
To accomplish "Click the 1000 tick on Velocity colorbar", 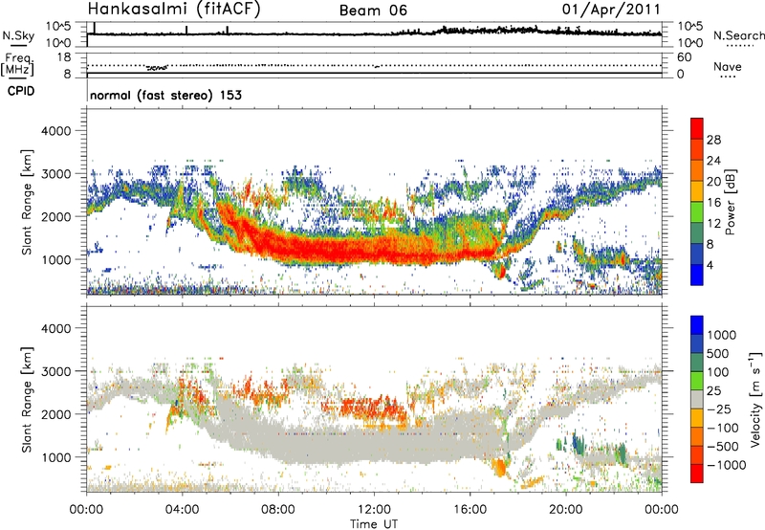I will tap(722, 335).
